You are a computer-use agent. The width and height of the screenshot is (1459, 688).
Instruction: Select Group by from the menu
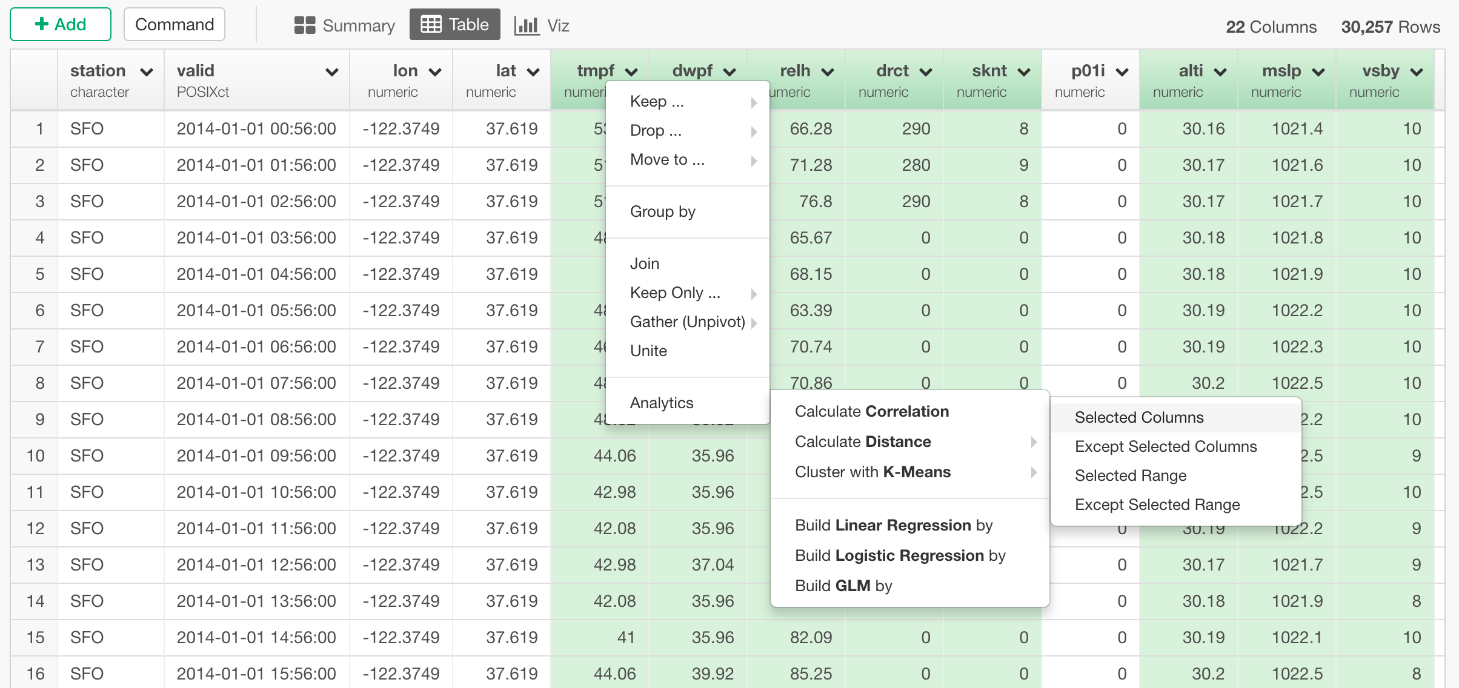click(662, 211)
